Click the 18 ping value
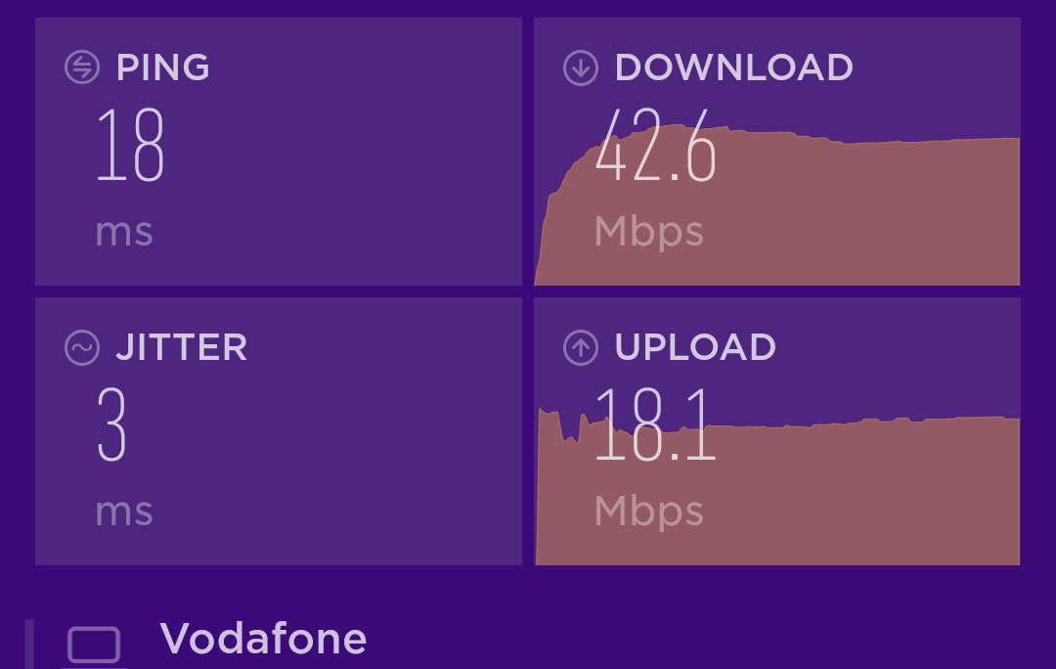Image resolution: width=1056 pixels, height=669 pixels. [131, 145]
